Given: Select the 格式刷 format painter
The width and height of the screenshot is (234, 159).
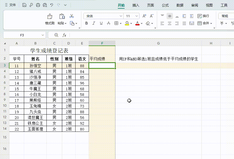Looking at the screenshot, I should (50, 19).
